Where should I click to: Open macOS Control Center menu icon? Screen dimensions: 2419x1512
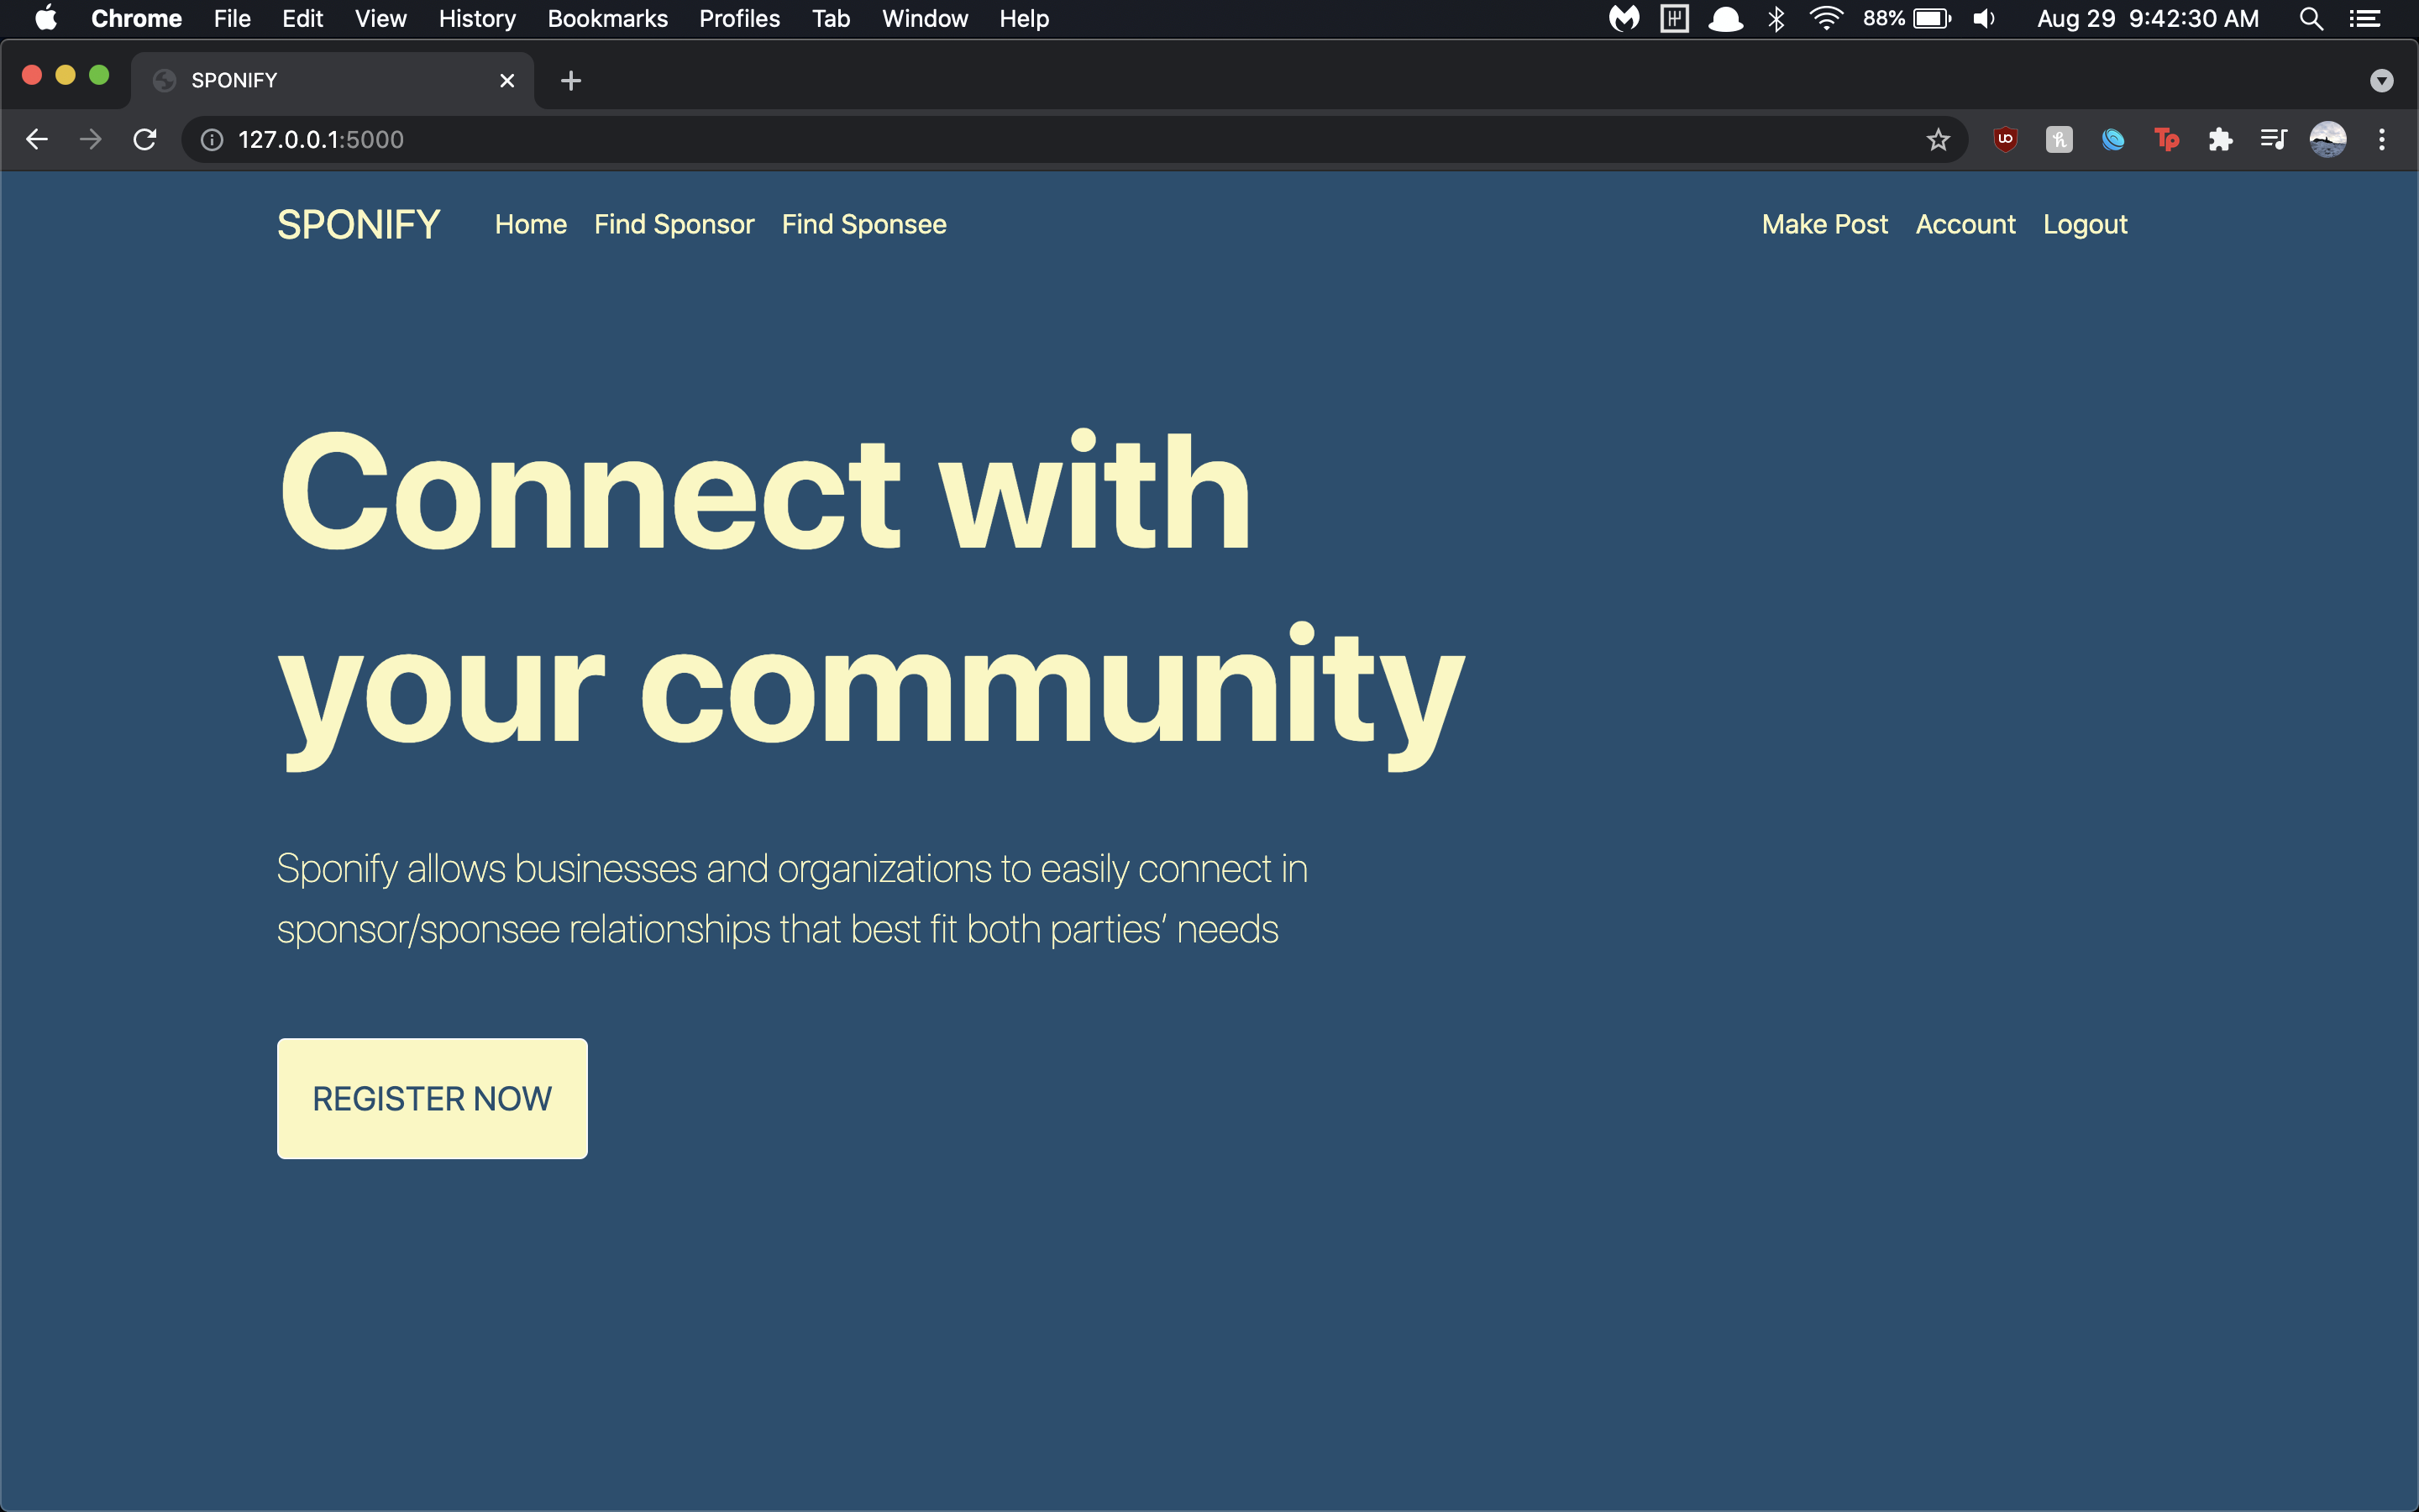pos(2365,19)
